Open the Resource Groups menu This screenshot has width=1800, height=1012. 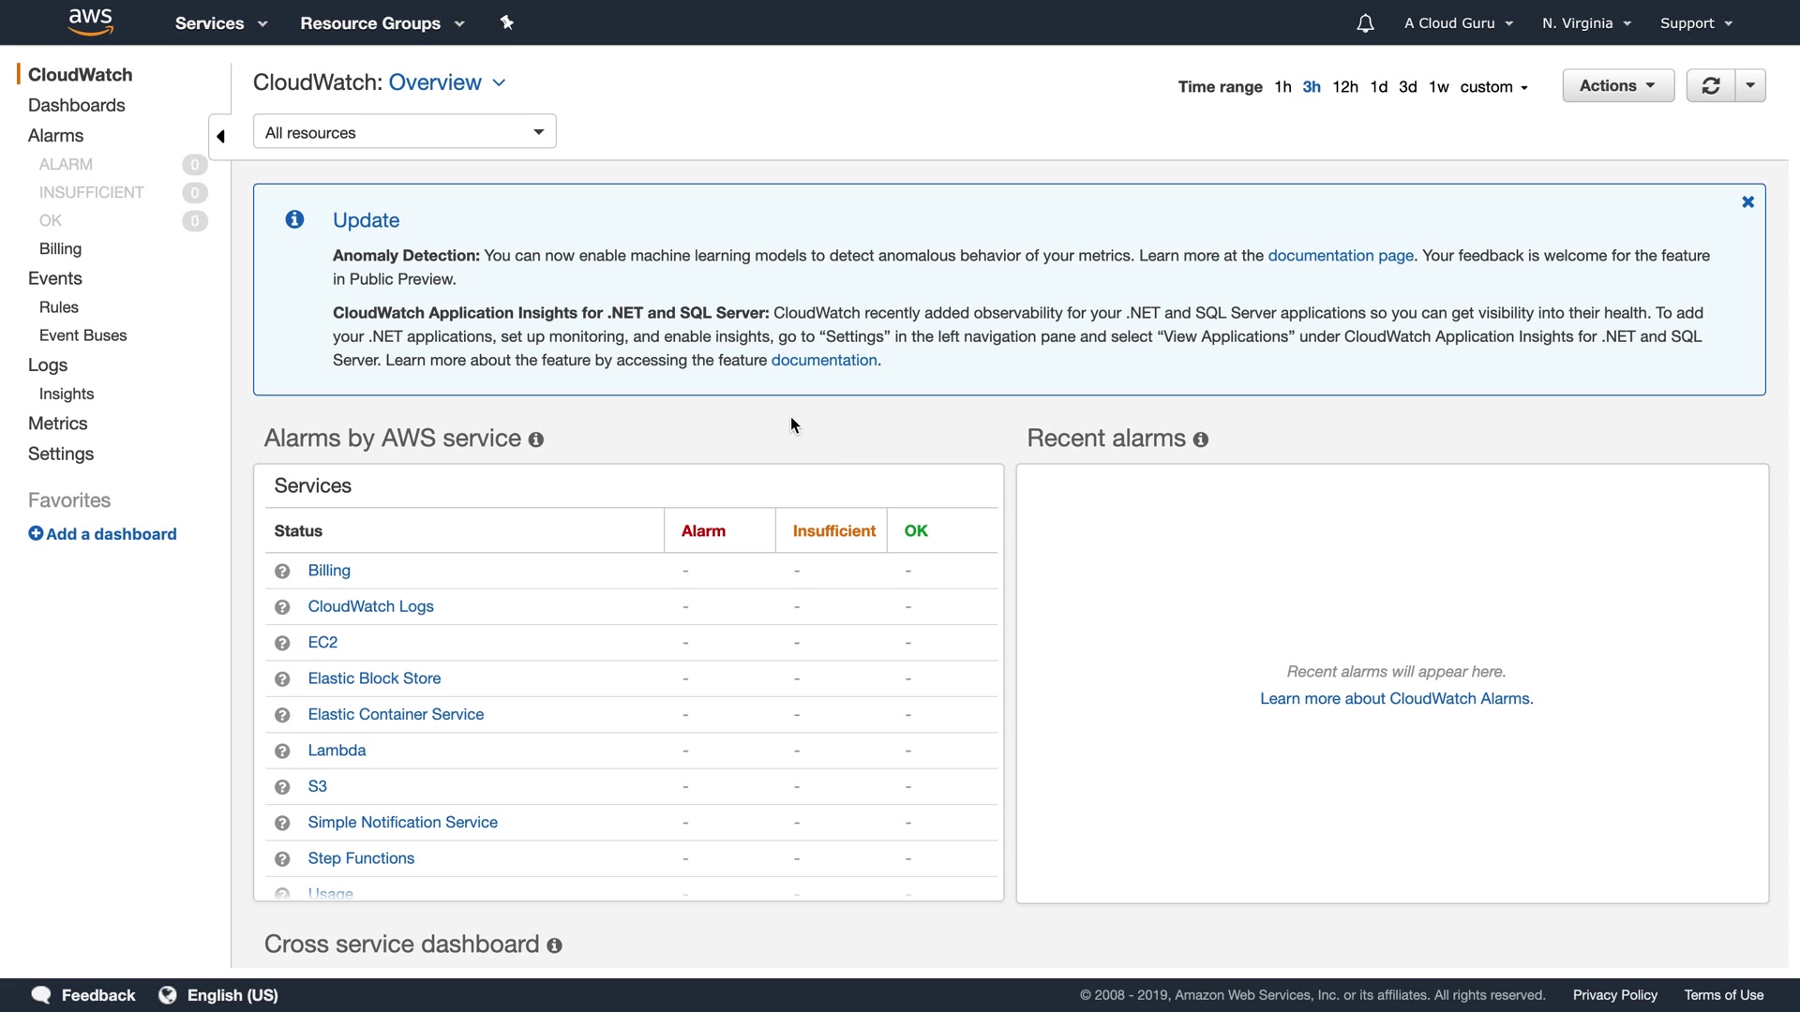[x=382, y=23]
